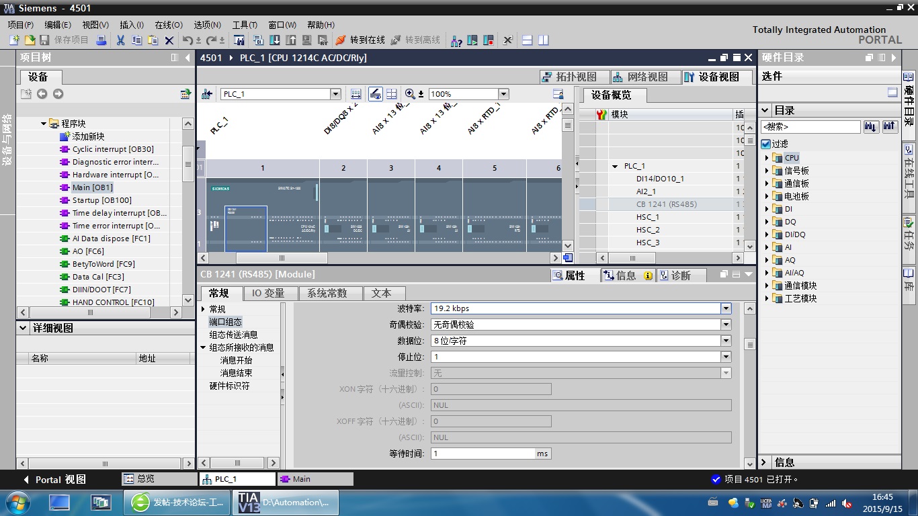Click the open project folder icon

tap(30, 40)
